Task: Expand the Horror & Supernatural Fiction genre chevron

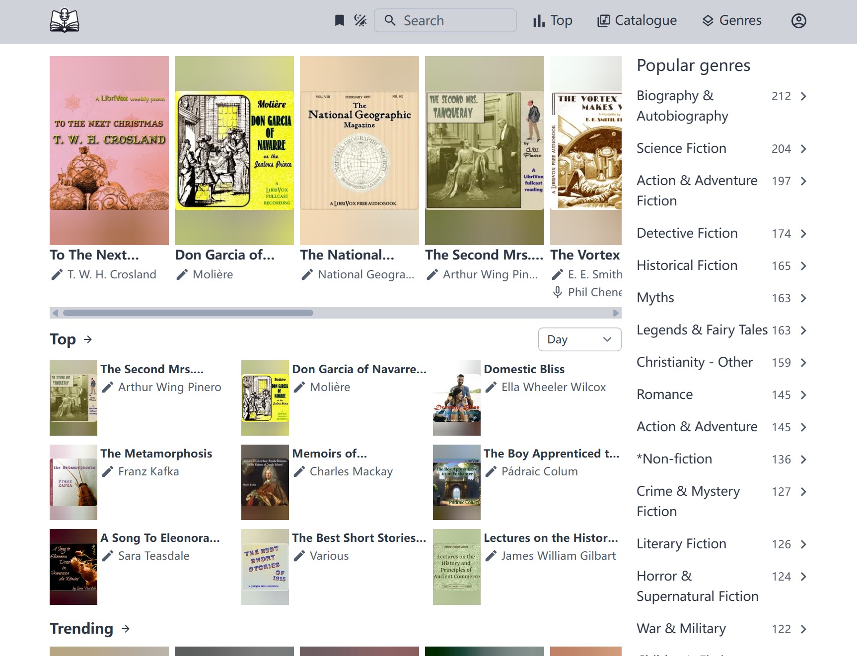Action: coord(802,577)
